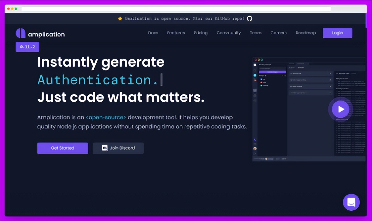Click the 0.11.2 version badge
The width and height of the screenshot is (372, 221).
pos(28,47)
